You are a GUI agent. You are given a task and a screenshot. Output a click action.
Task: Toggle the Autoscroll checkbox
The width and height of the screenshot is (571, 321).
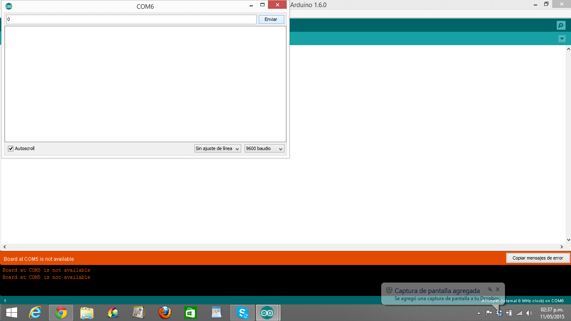11,148
